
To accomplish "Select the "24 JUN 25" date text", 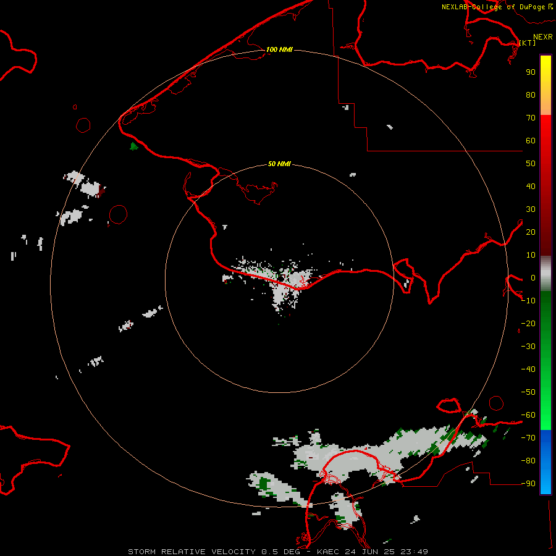I will [372, 552].
